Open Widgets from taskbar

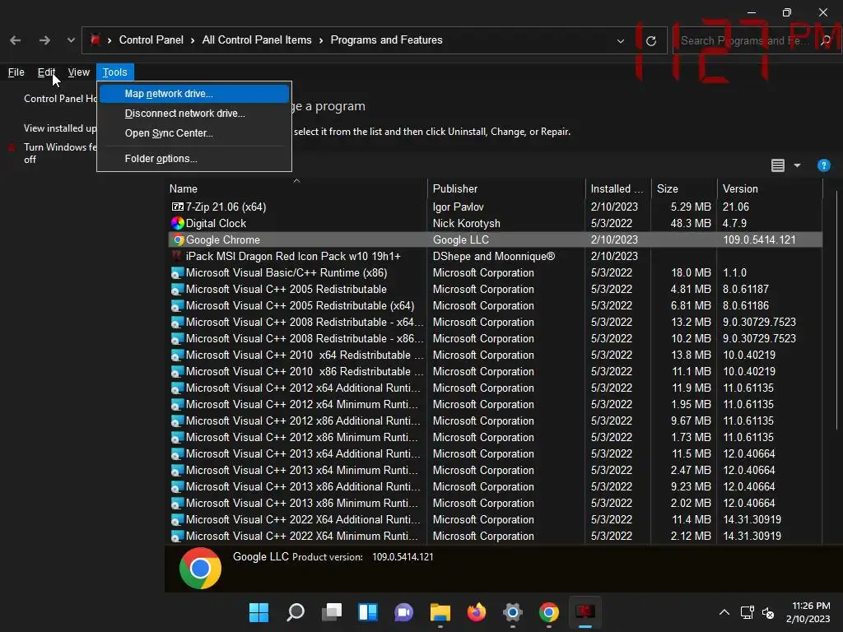tap(368, 612)
